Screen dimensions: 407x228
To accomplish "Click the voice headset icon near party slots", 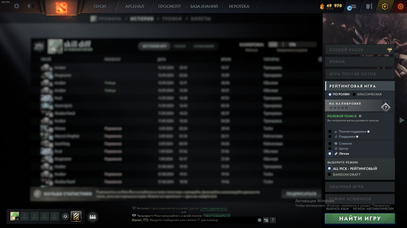I will [65, 217].
